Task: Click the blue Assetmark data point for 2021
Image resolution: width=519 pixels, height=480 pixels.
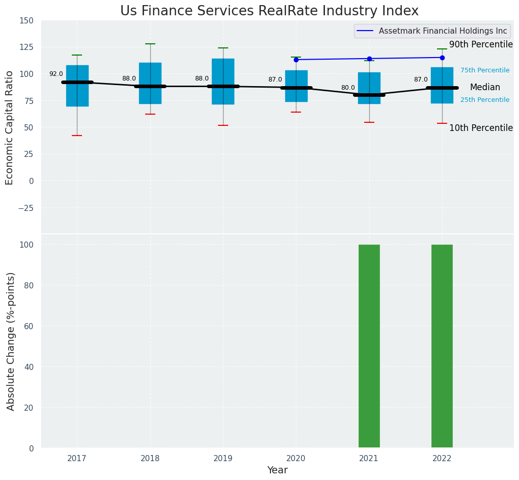Action: (369, 59)
